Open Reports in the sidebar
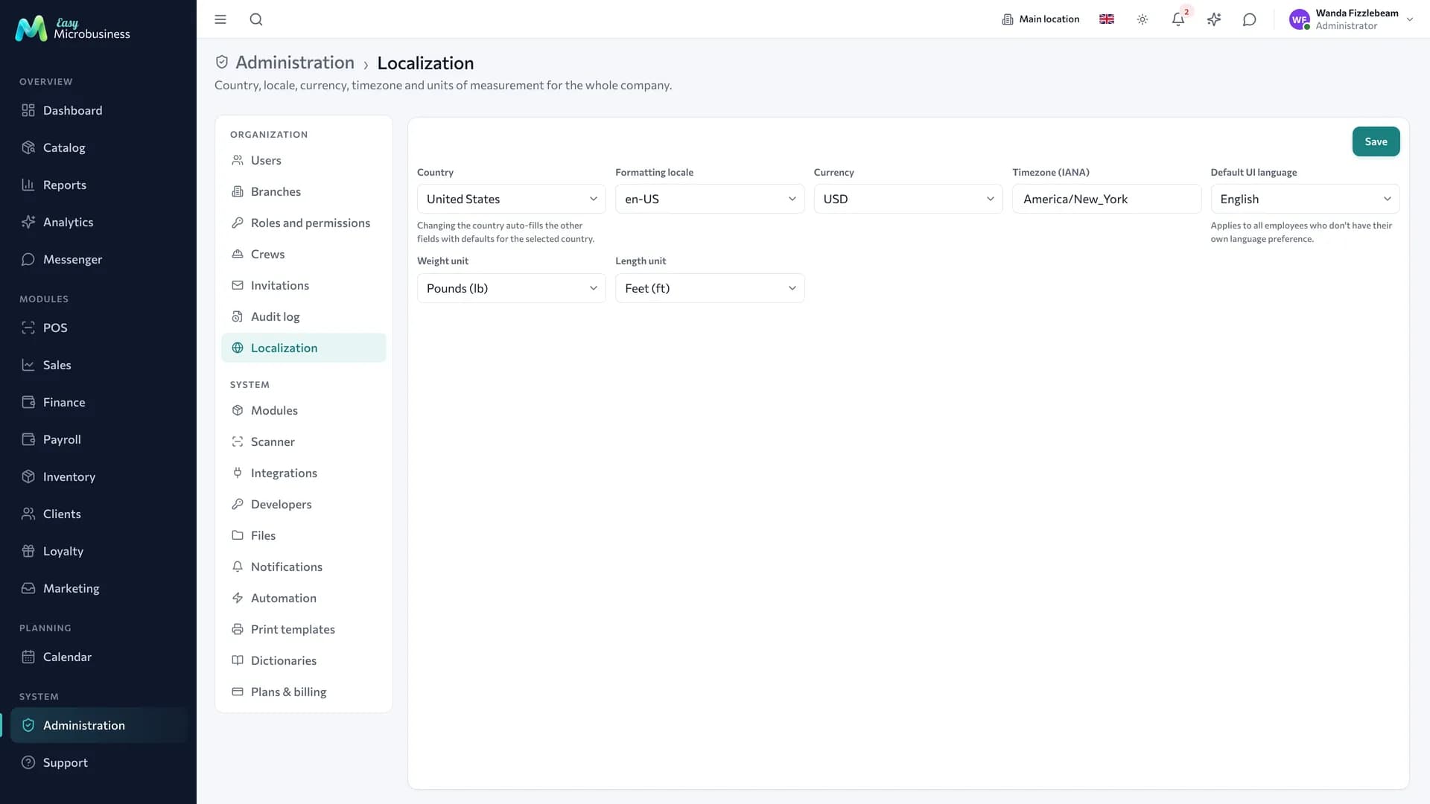1430x804 pixels. (98, 185)
